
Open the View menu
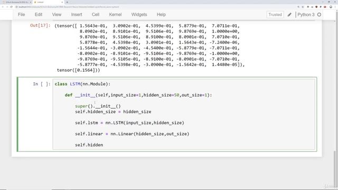57,15
